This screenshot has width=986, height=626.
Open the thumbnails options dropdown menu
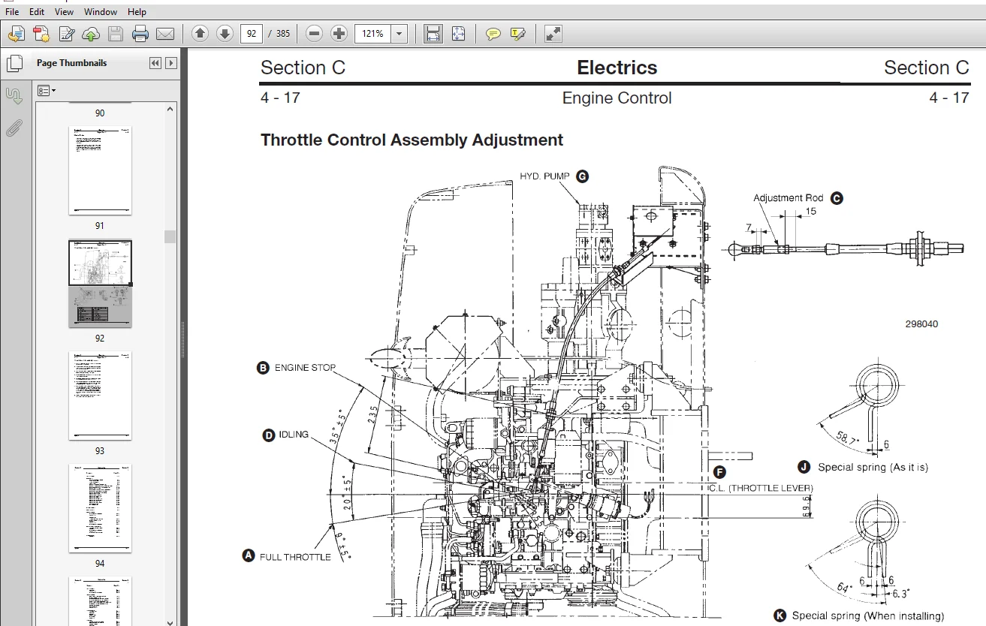[47, 91]
